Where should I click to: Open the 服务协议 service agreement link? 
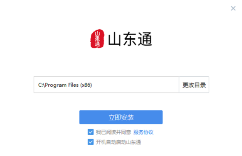pos(143,132)
